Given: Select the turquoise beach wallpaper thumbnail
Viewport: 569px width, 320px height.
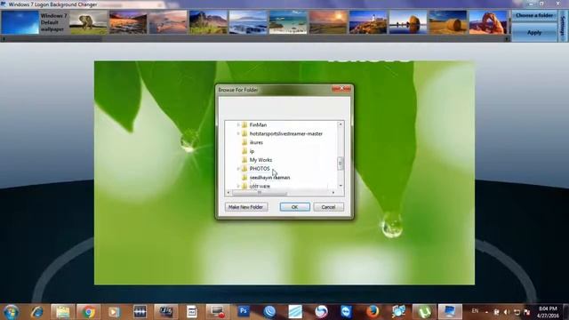Looking at the screenshot, I should pos(288,22).
